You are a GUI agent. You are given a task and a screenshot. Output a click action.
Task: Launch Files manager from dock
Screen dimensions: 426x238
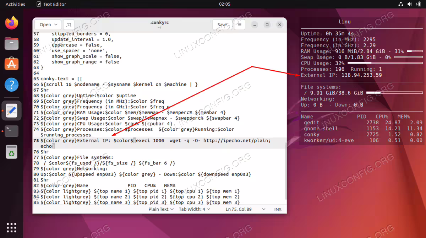[11, 44]
